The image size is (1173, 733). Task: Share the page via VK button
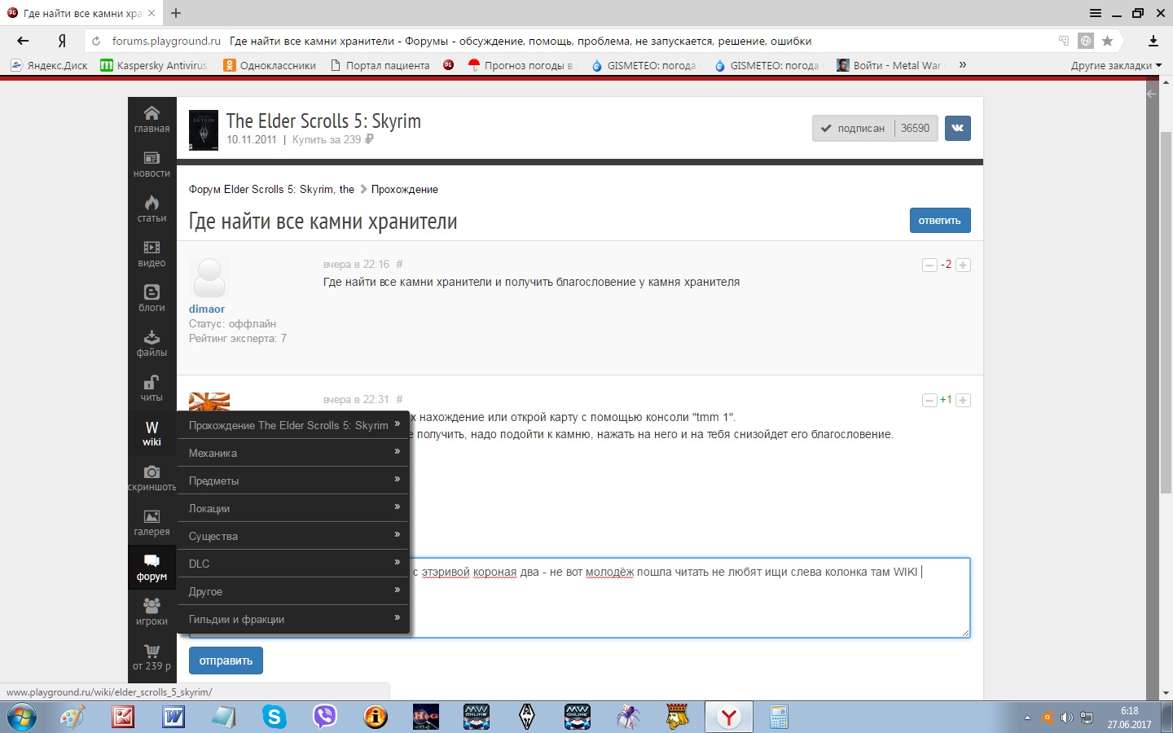click(x=958, y=128)
